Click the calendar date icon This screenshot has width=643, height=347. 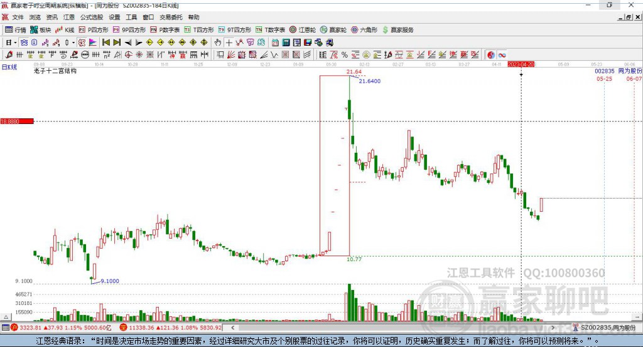click(275, 42)
